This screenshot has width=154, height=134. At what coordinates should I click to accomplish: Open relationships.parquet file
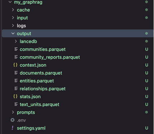click(43, 89)
